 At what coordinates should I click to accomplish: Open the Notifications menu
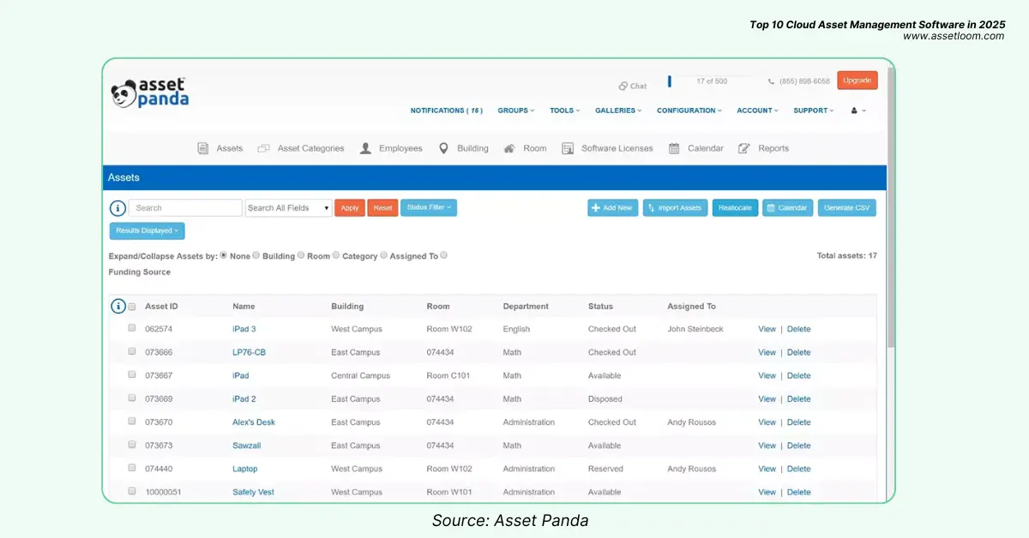(446, 110)
